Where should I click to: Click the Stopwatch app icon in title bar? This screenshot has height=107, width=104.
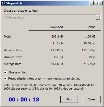tap(3, 3)
